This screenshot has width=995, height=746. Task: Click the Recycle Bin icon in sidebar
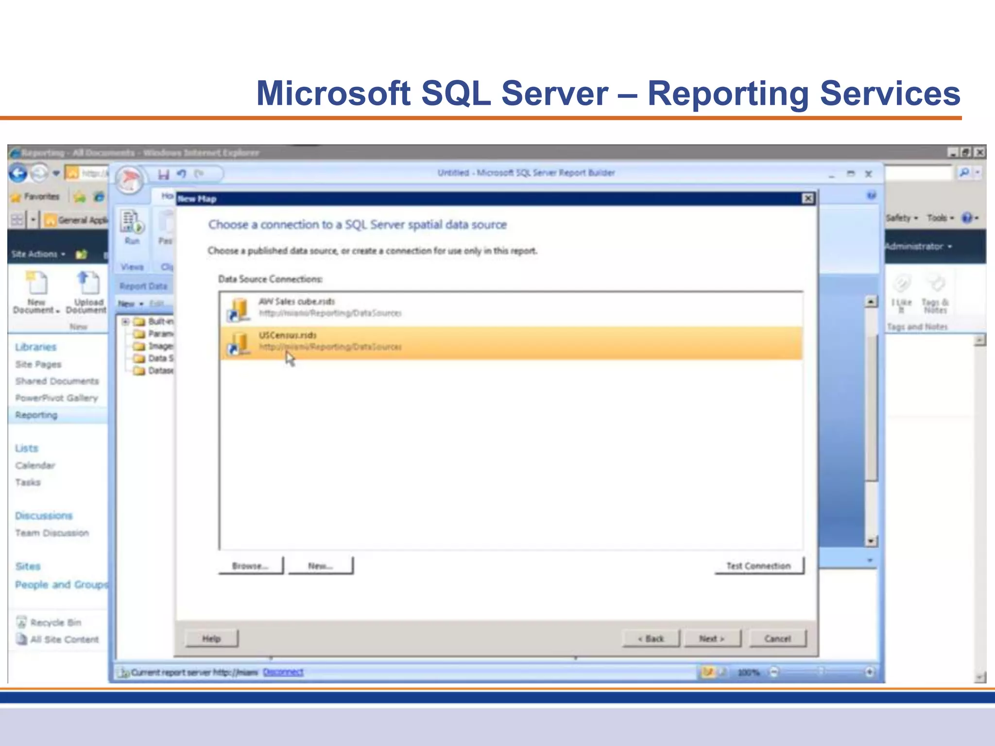pos(21,622)
